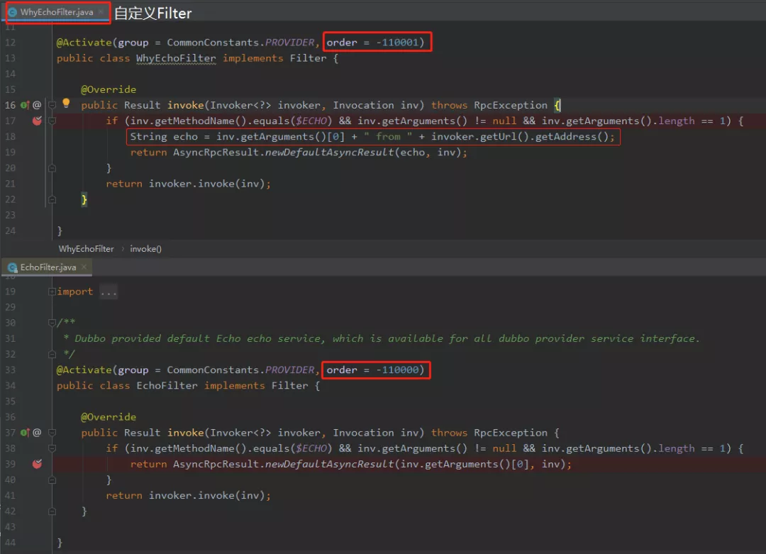Collapse the invoke method fold at line 37
Screen dimensions: 766x554
click(52, 433)
